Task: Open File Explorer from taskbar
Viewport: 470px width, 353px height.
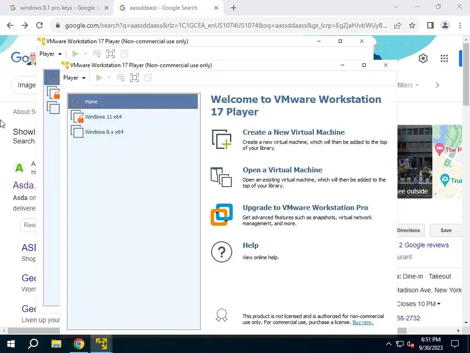Action: pos(56,344)
